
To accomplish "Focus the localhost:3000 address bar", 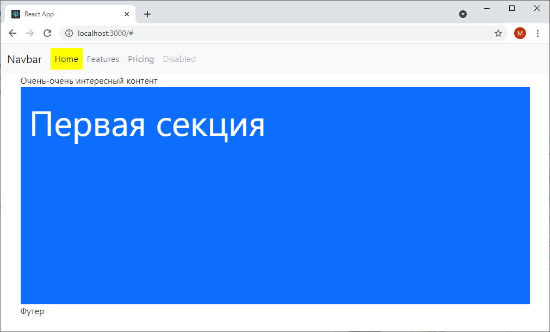I will 272,33.
